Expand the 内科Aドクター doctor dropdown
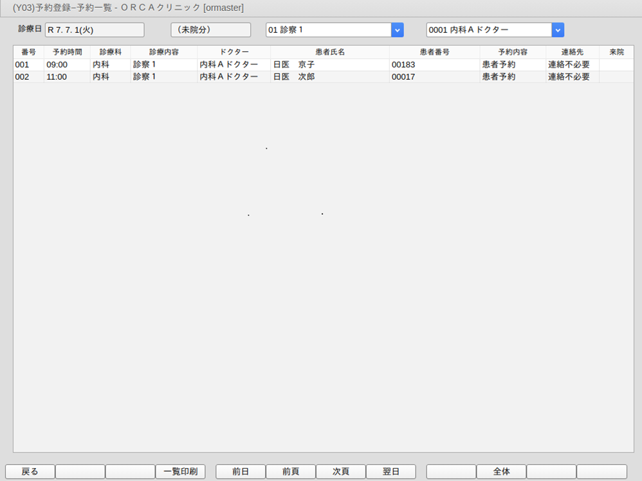The width and height of the screenshot is (642, 481). pyautogui.click(x=558, y=30)
